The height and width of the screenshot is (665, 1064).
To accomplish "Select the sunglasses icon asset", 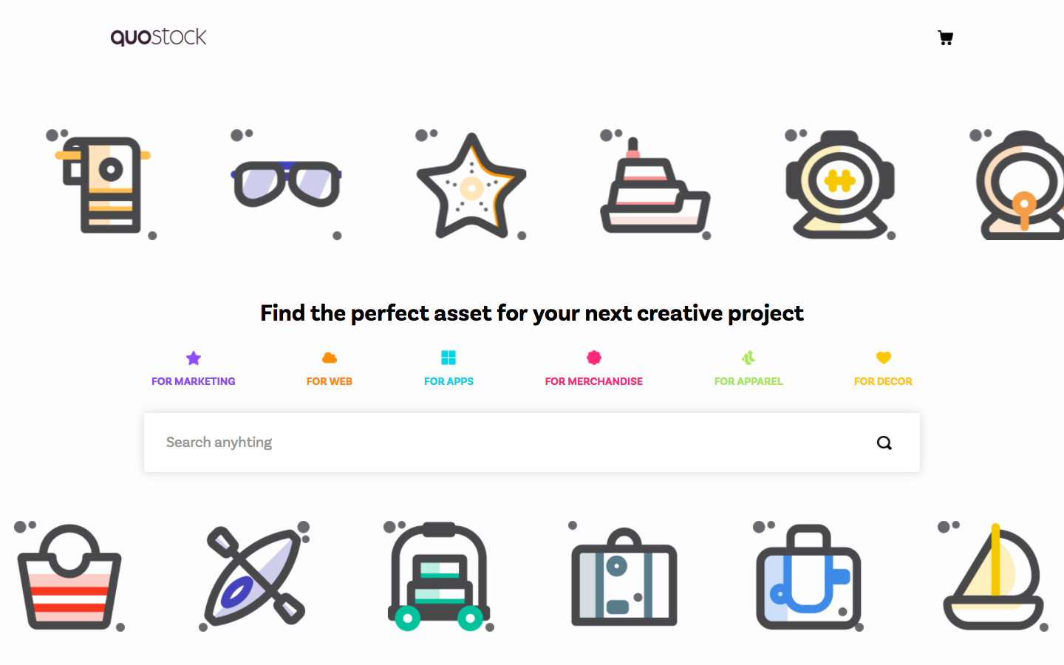I will tap(287, 184).
